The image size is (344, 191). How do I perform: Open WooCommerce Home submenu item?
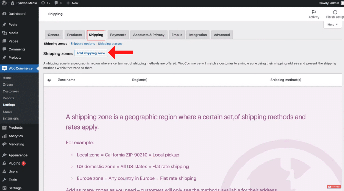click(7, 78)
